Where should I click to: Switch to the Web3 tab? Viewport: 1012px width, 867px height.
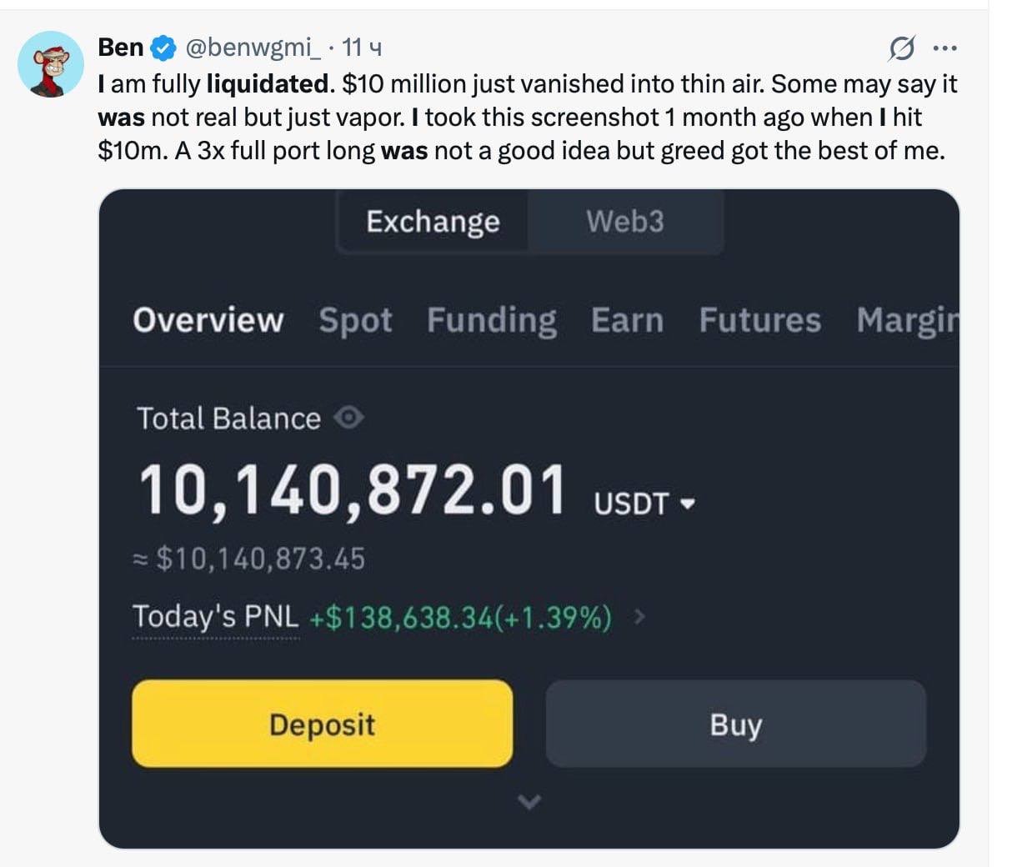[x=624, y=222]
